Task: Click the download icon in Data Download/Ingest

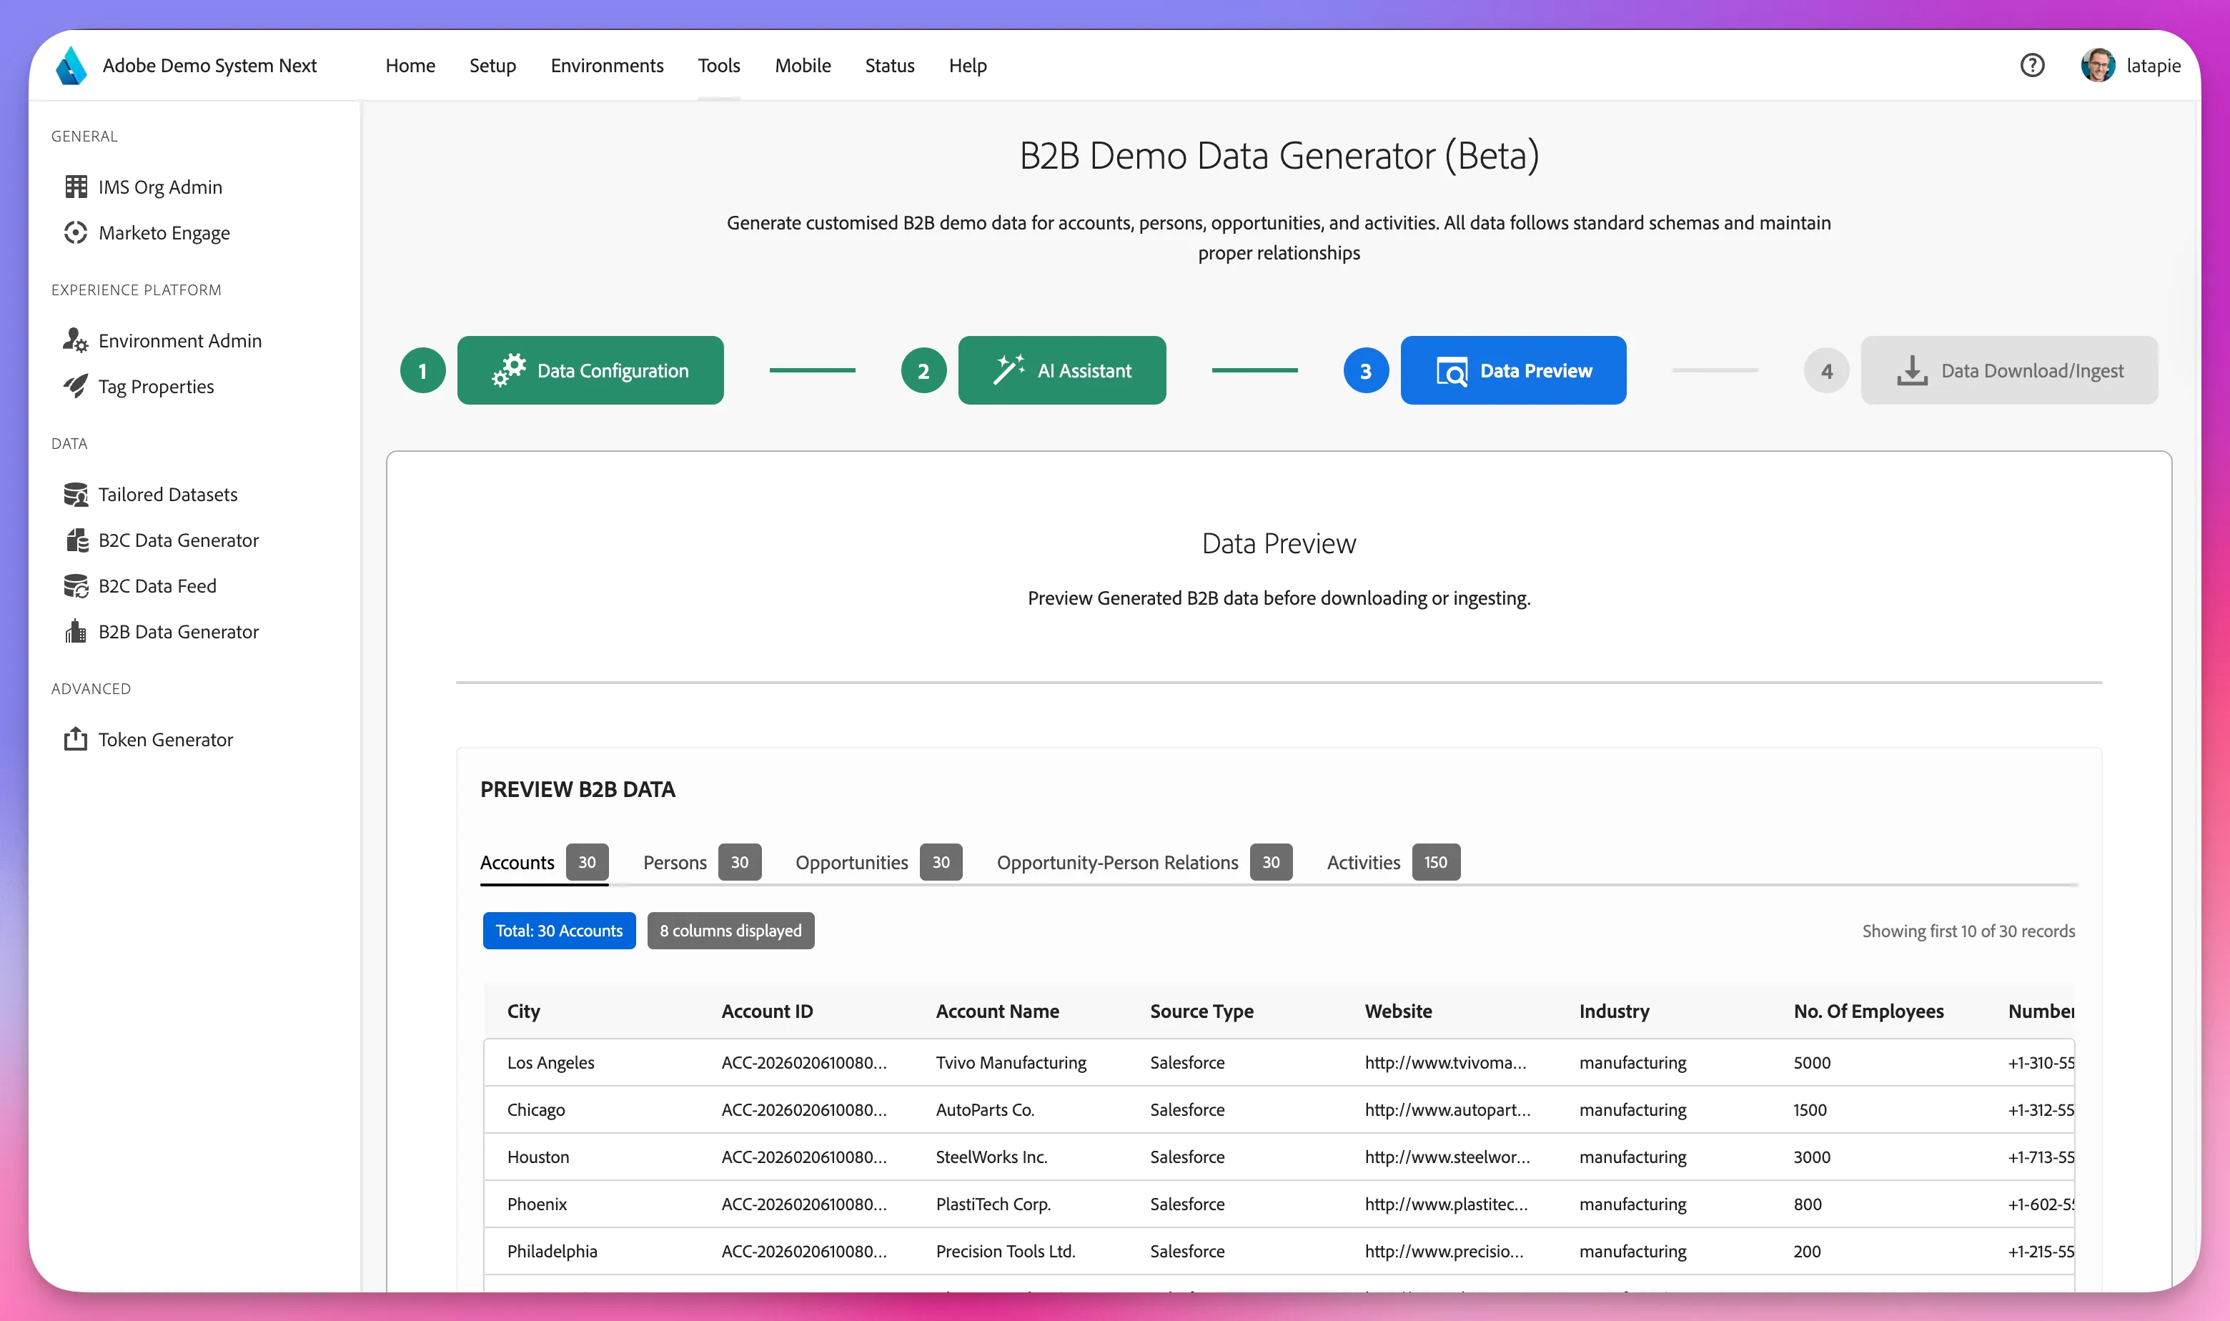Action: click(1911, 370)
